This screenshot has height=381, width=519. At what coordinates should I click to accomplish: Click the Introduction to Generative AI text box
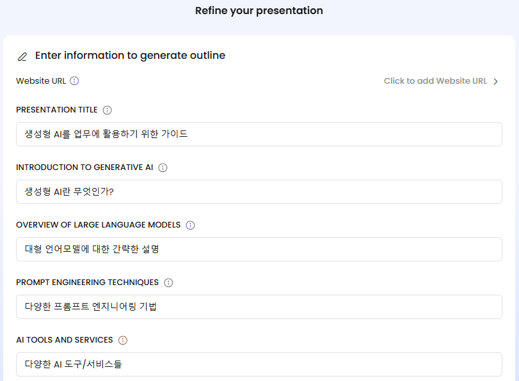pos(259,192)
